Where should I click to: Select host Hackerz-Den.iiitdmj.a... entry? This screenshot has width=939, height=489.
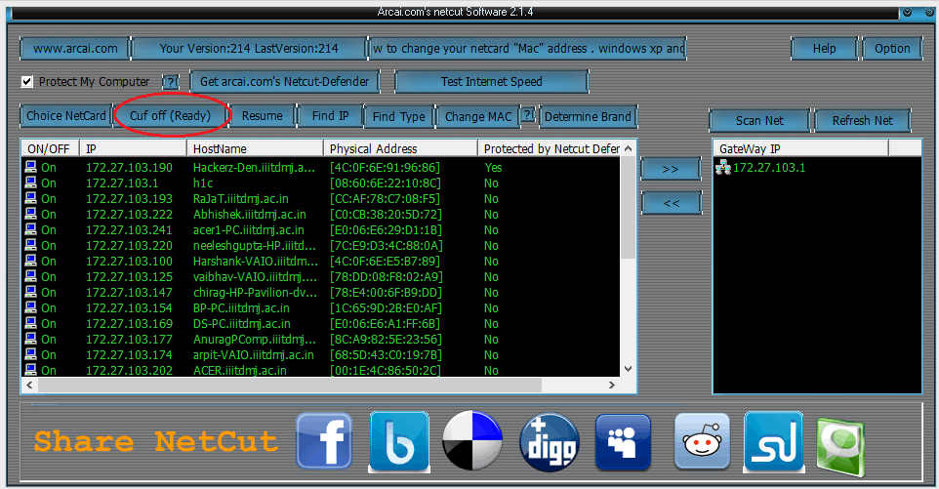tap(254, 168)
